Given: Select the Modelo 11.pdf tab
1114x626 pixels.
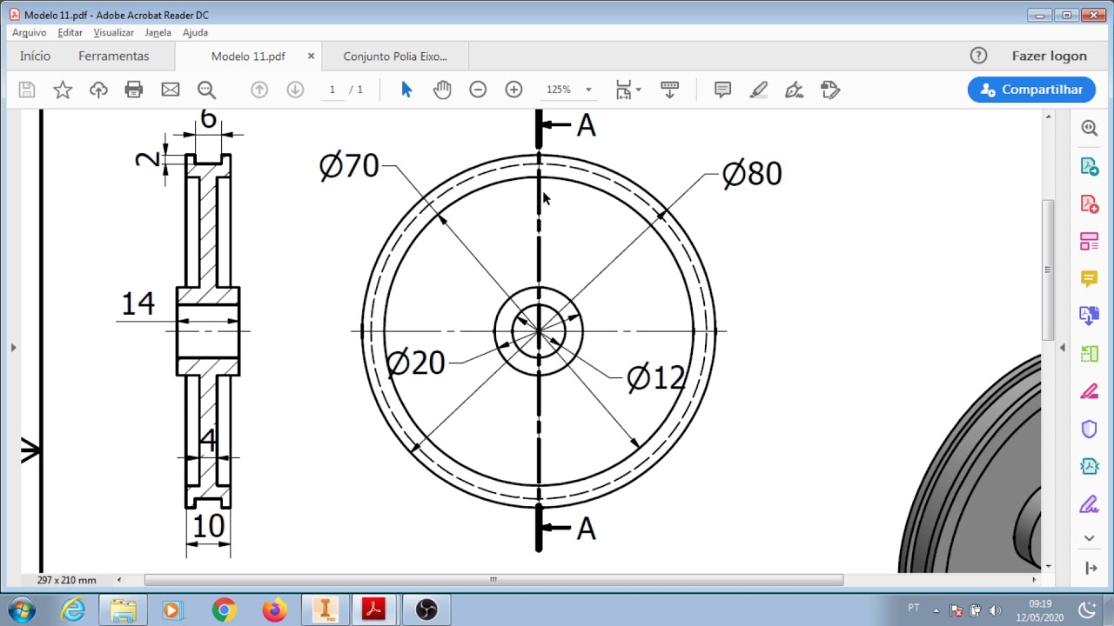Looking at the screenshot, I should pos(248,57).
